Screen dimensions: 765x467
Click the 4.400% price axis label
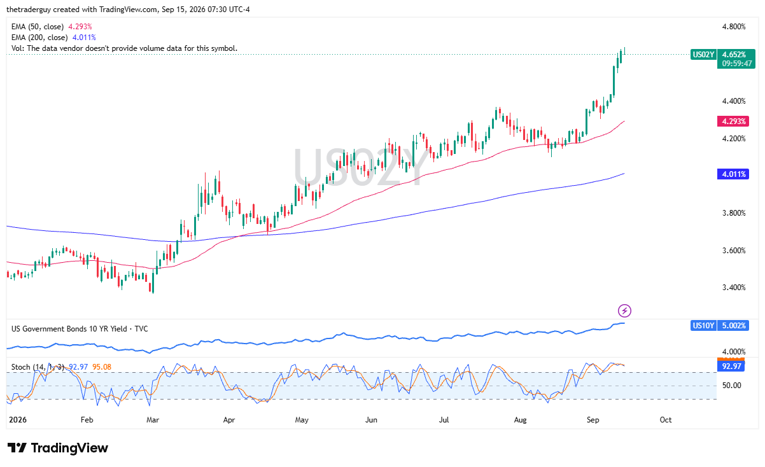[x=734, y=101]
